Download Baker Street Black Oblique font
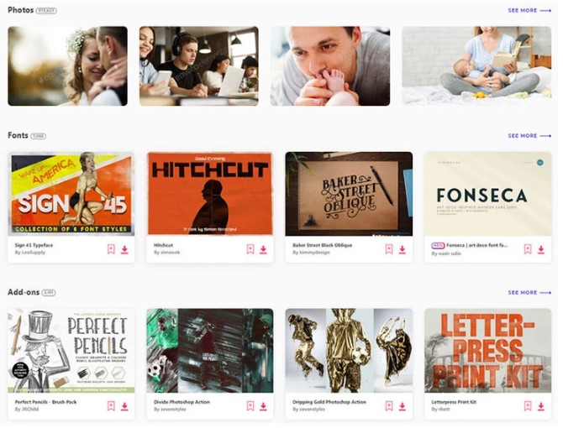Viewport: 563px width, 428px height. (403, 249)
